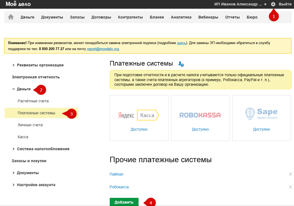The width and height of the screenshot is (294, 206).
Task: Open Запасы и покупки in sidebar
Action: click(29, 161)
